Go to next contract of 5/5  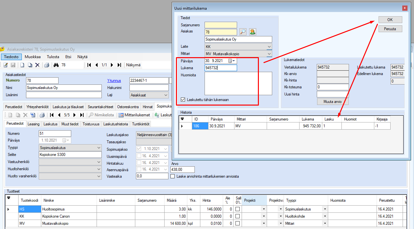[x=74, y=115]
